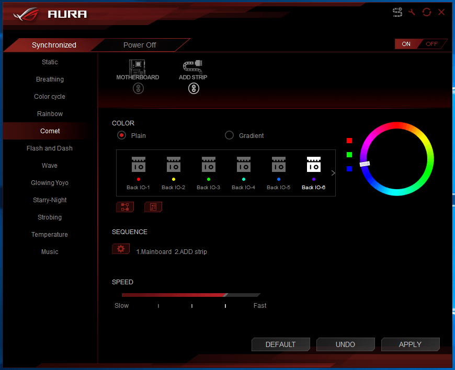Click the DEFAULT button
455x370 pixels.
pos(281,344)
